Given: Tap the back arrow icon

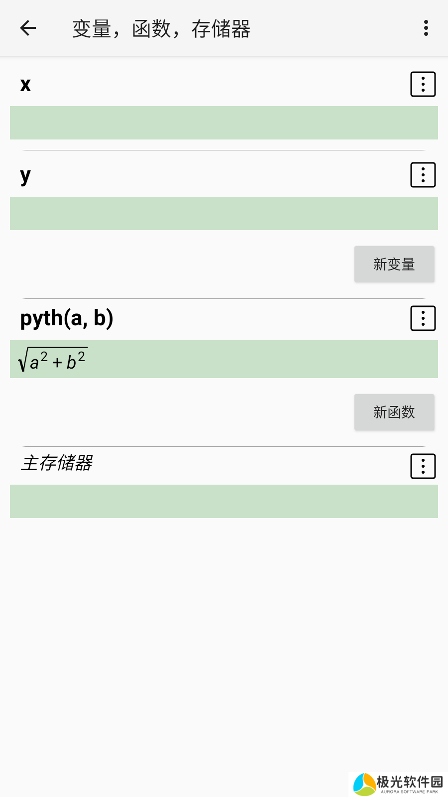Looking at the screenshot, I should point(28,28).
